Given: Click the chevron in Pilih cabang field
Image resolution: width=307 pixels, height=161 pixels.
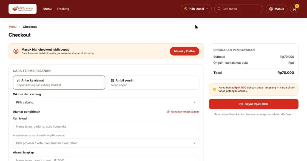Looking at the screenshot, I should click(194, 102).
